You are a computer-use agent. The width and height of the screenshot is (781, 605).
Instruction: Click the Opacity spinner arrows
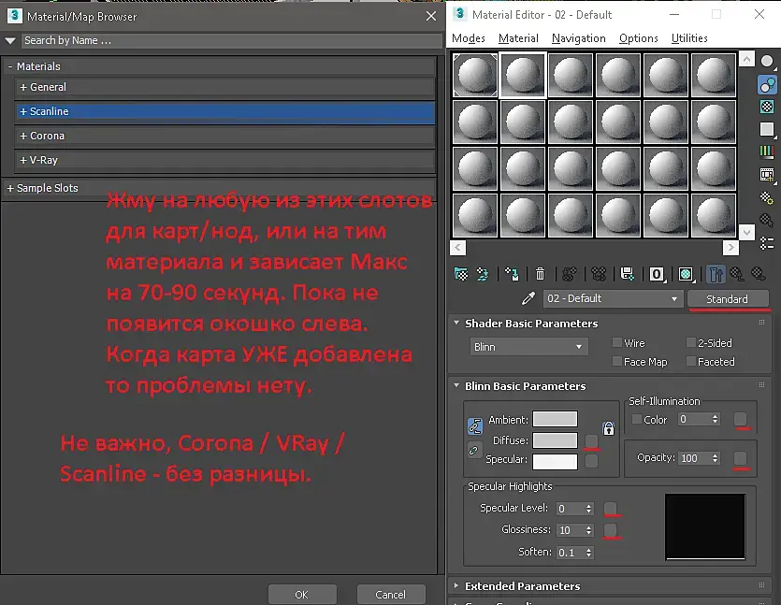click(716, 458)
